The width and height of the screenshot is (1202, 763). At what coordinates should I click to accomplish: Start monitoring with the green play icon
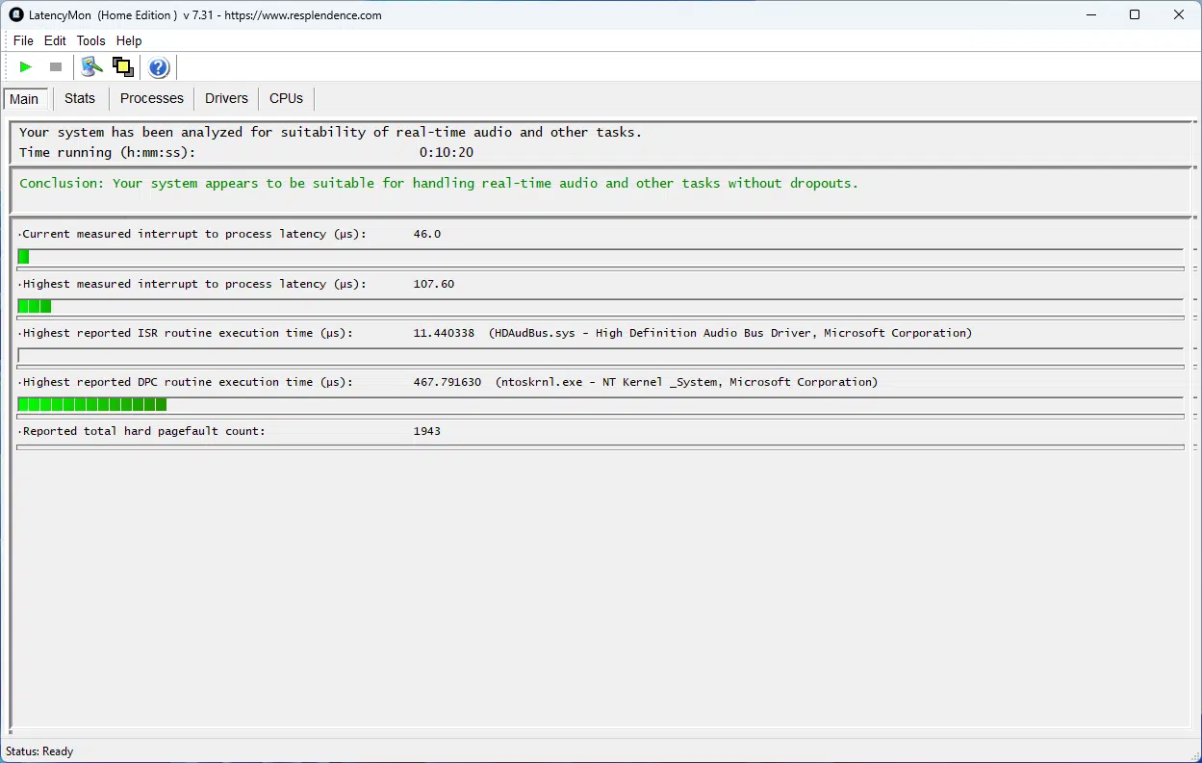(26, 67)
